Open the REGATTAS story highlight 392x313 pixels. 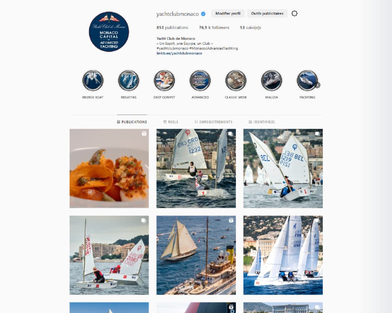[x=129, y=80]
